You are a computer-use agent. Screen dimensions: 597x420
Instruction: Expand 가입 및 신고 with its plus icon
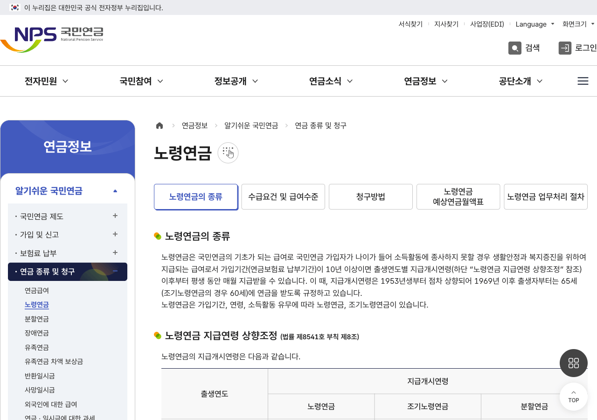click(x=115, y=234)
